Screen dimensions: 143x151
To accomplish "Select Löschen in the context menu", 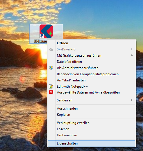I will coord(91,129).
